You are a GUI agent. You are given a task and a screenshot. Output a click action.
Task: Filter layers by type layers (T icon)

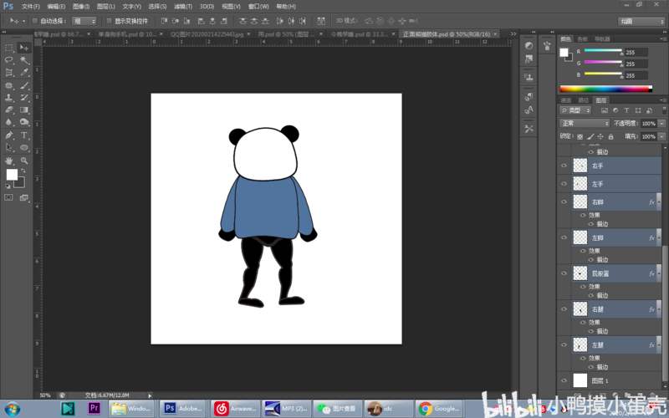(x=626, y=110)
